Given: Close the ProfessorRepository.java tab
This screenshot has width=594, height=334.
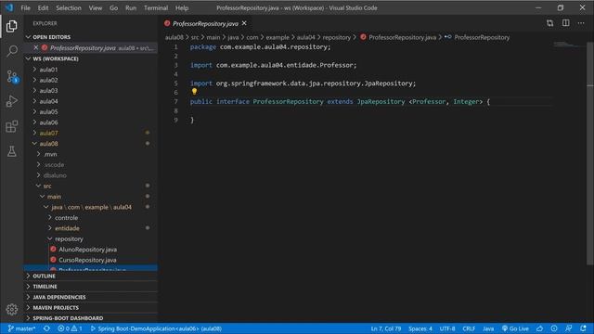Looking at the screenshot, I should tap(244, 23).
